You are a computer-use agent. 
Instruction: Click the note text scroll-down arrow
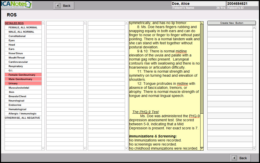click(x=202, y=149)
